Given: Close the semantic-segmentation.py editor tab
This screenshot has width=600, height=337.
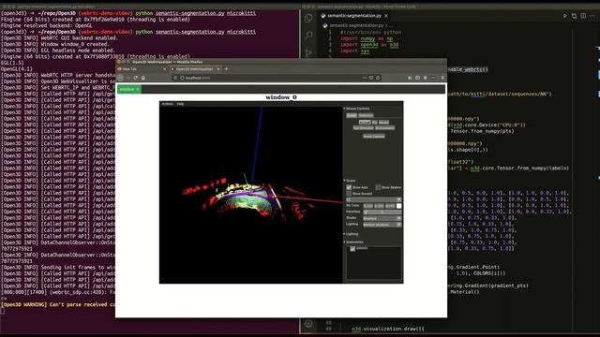Looking at the screenshot, I should click(x=386, y=16).
